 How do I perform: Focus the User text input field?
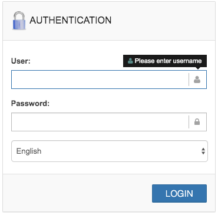click(100, 80)
